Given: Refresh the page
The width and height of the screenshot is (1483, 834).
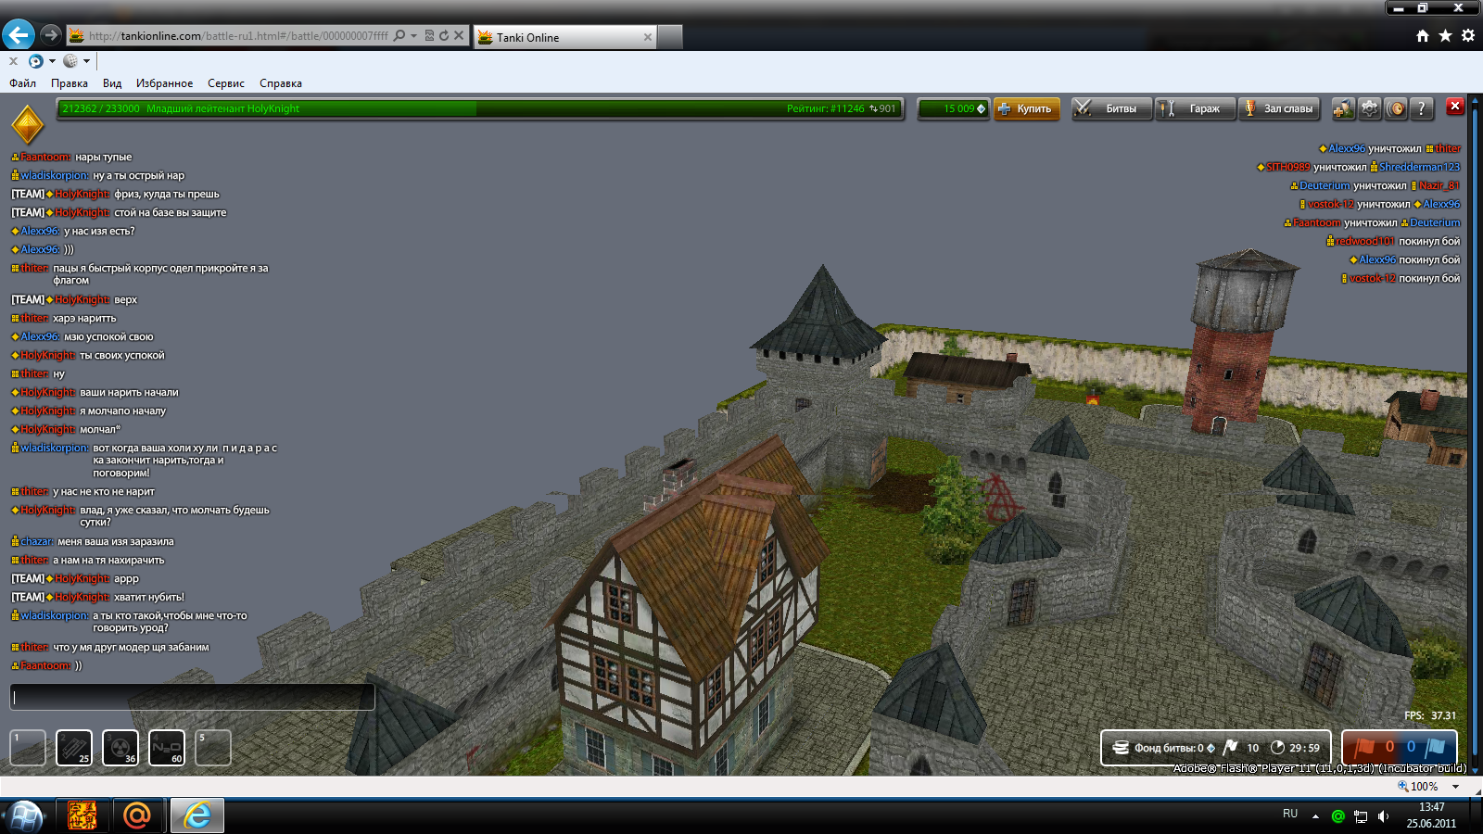Looking at the screenshot, I should click(444, 35).
